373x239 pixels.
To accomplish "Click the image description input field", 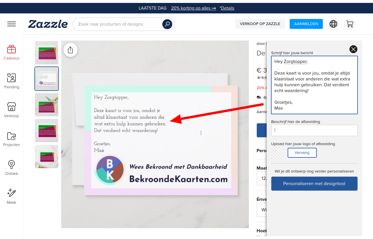I will (x=314, y=130).
